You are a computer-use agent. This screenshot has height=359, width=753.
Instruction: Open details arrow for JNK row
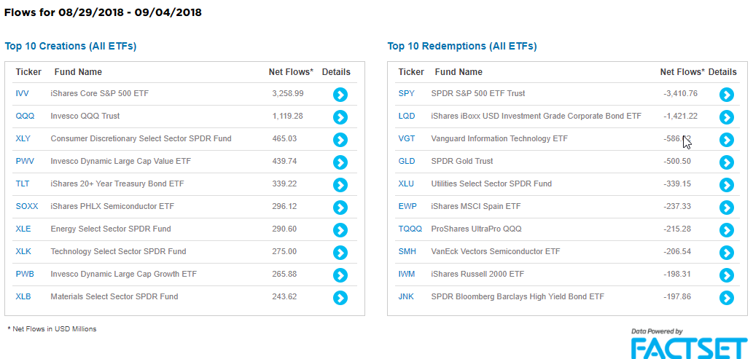click(x=727, y=298)
